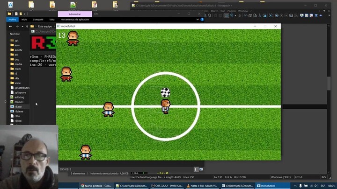Open the Inicio ribbon tab
This screenshot has height=189, width=337.
[x=24, y=20]
